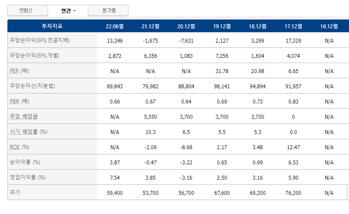The height and width of the screenshot is (214, 349).
Task: Open the 분기별 tab
Action: [108, 10]
